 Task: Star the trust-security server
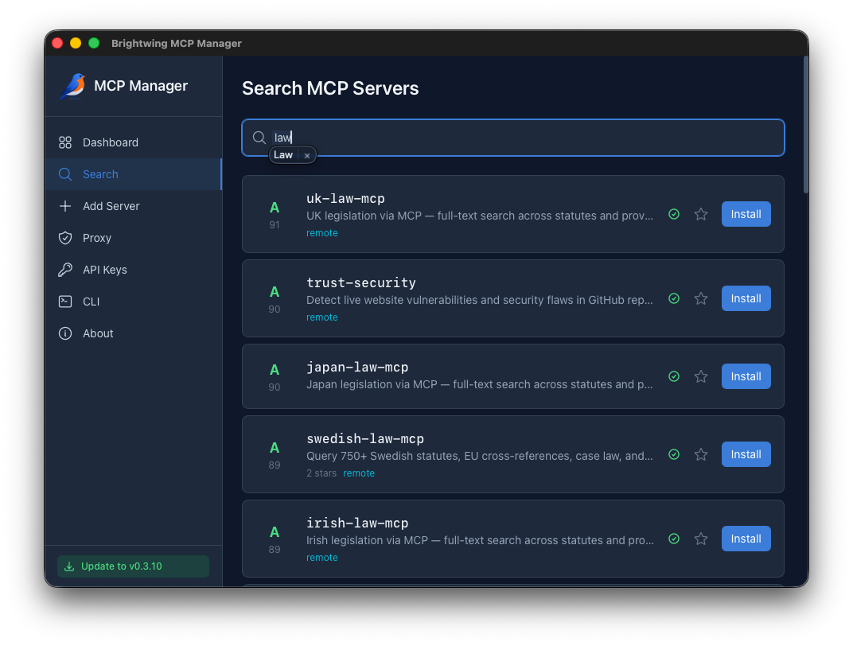pyautogui.click(x=701, y=298)
